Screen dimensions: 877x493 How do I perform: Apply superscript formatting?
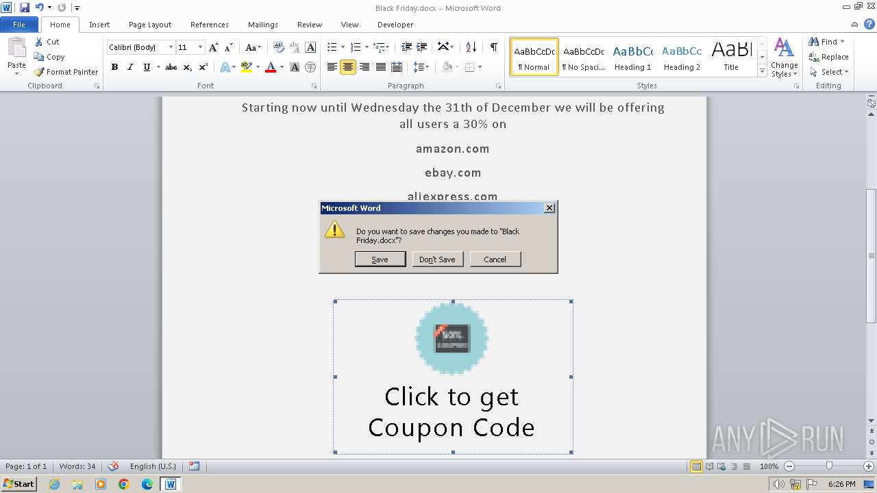203,67
